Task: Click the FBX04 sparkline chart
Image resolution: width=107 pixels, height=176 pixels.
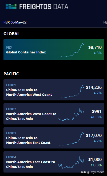Action: pyautogui.click(x=71, y=162)
